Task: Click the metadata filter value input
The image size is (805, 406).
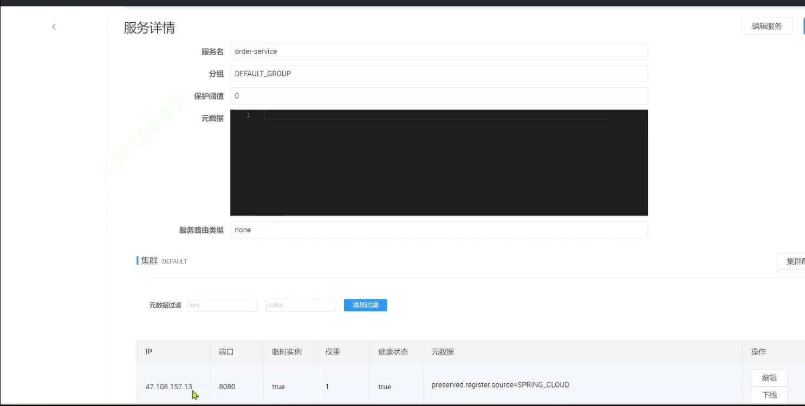Action: (x=300, y=305)
